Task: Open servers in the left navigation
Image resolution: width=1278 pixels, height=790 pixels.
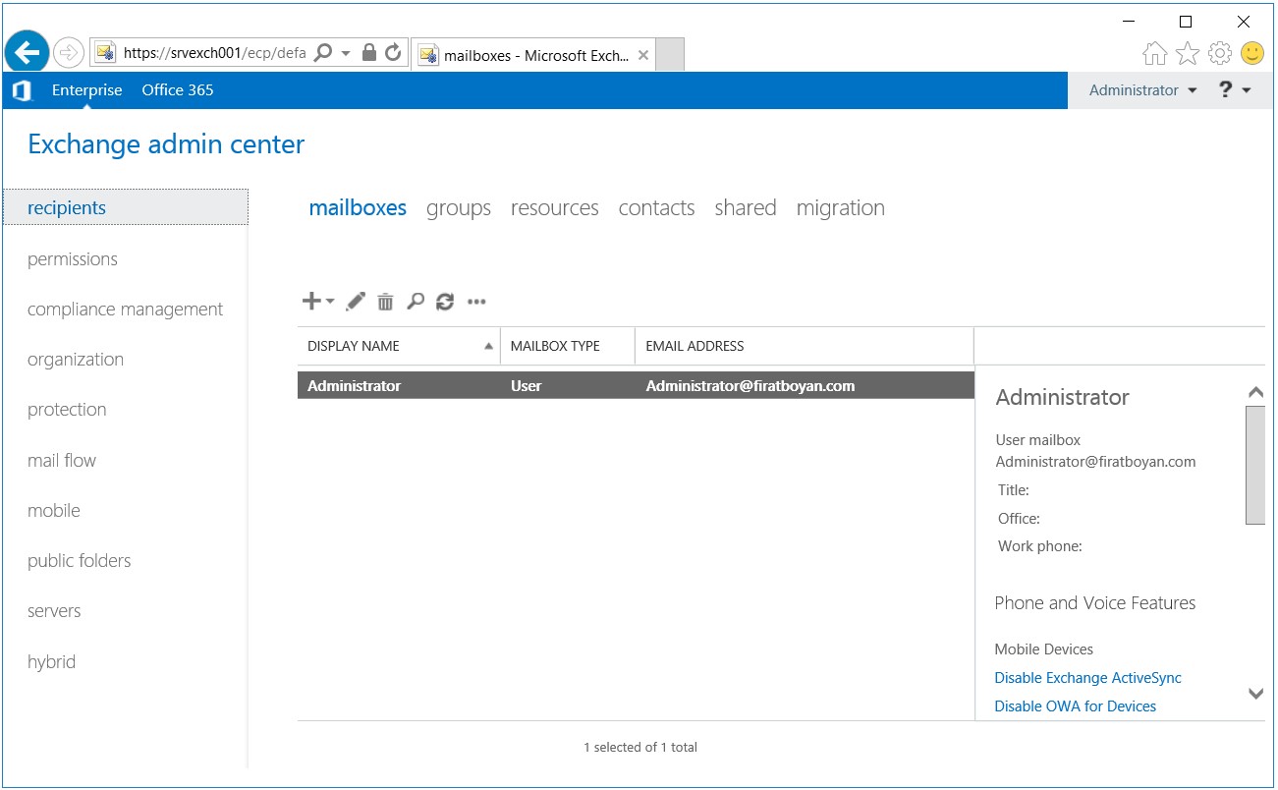Action: click(54, 611)
